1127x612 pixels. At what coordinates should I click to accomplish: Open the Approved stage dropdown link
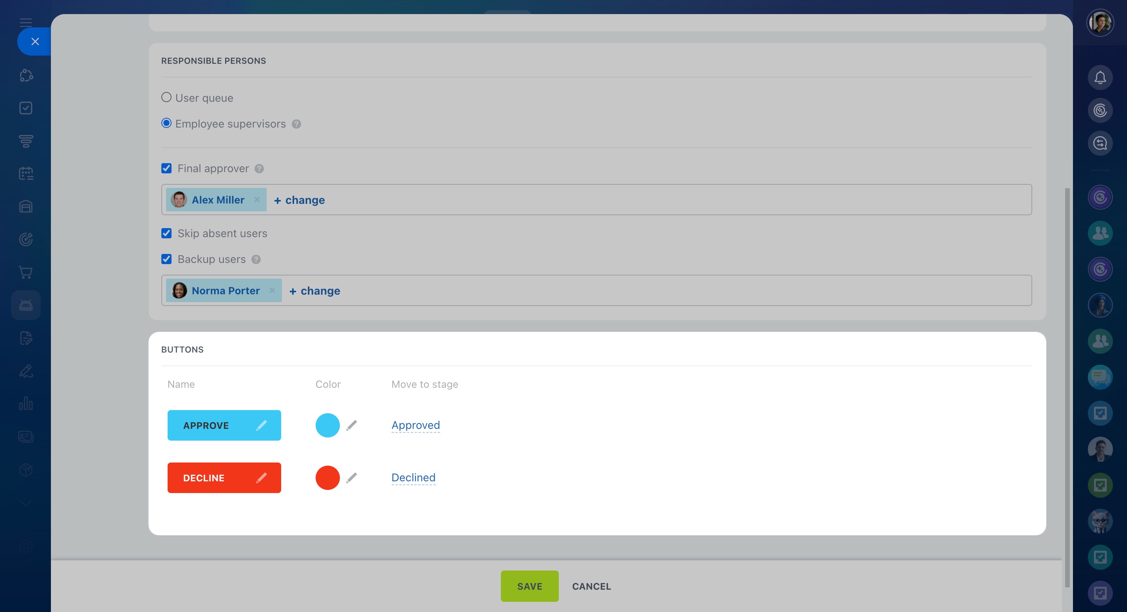point(415,425)
